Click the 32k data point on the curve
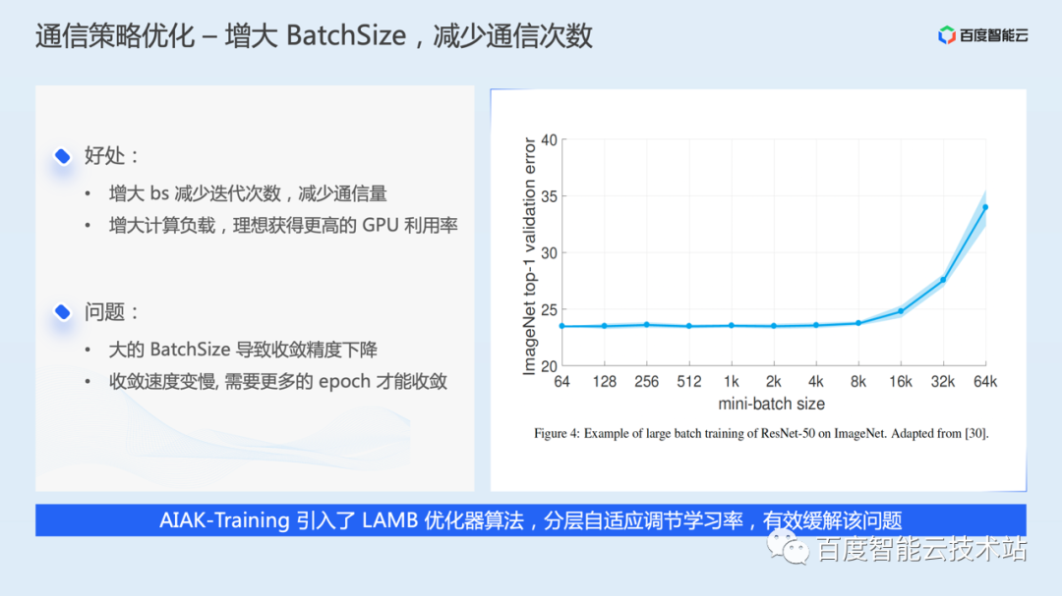This screenshot has width=1062, height=596. pos(943,280)
